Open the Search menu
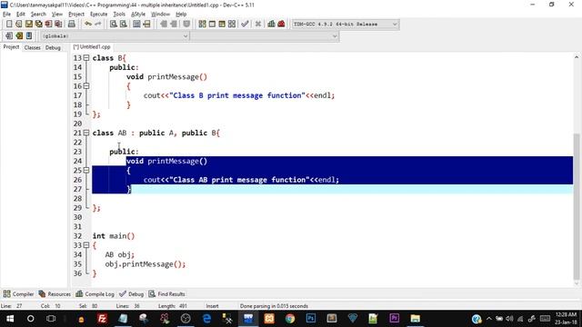This screenshot has height=327, width=582. [38, 15]
